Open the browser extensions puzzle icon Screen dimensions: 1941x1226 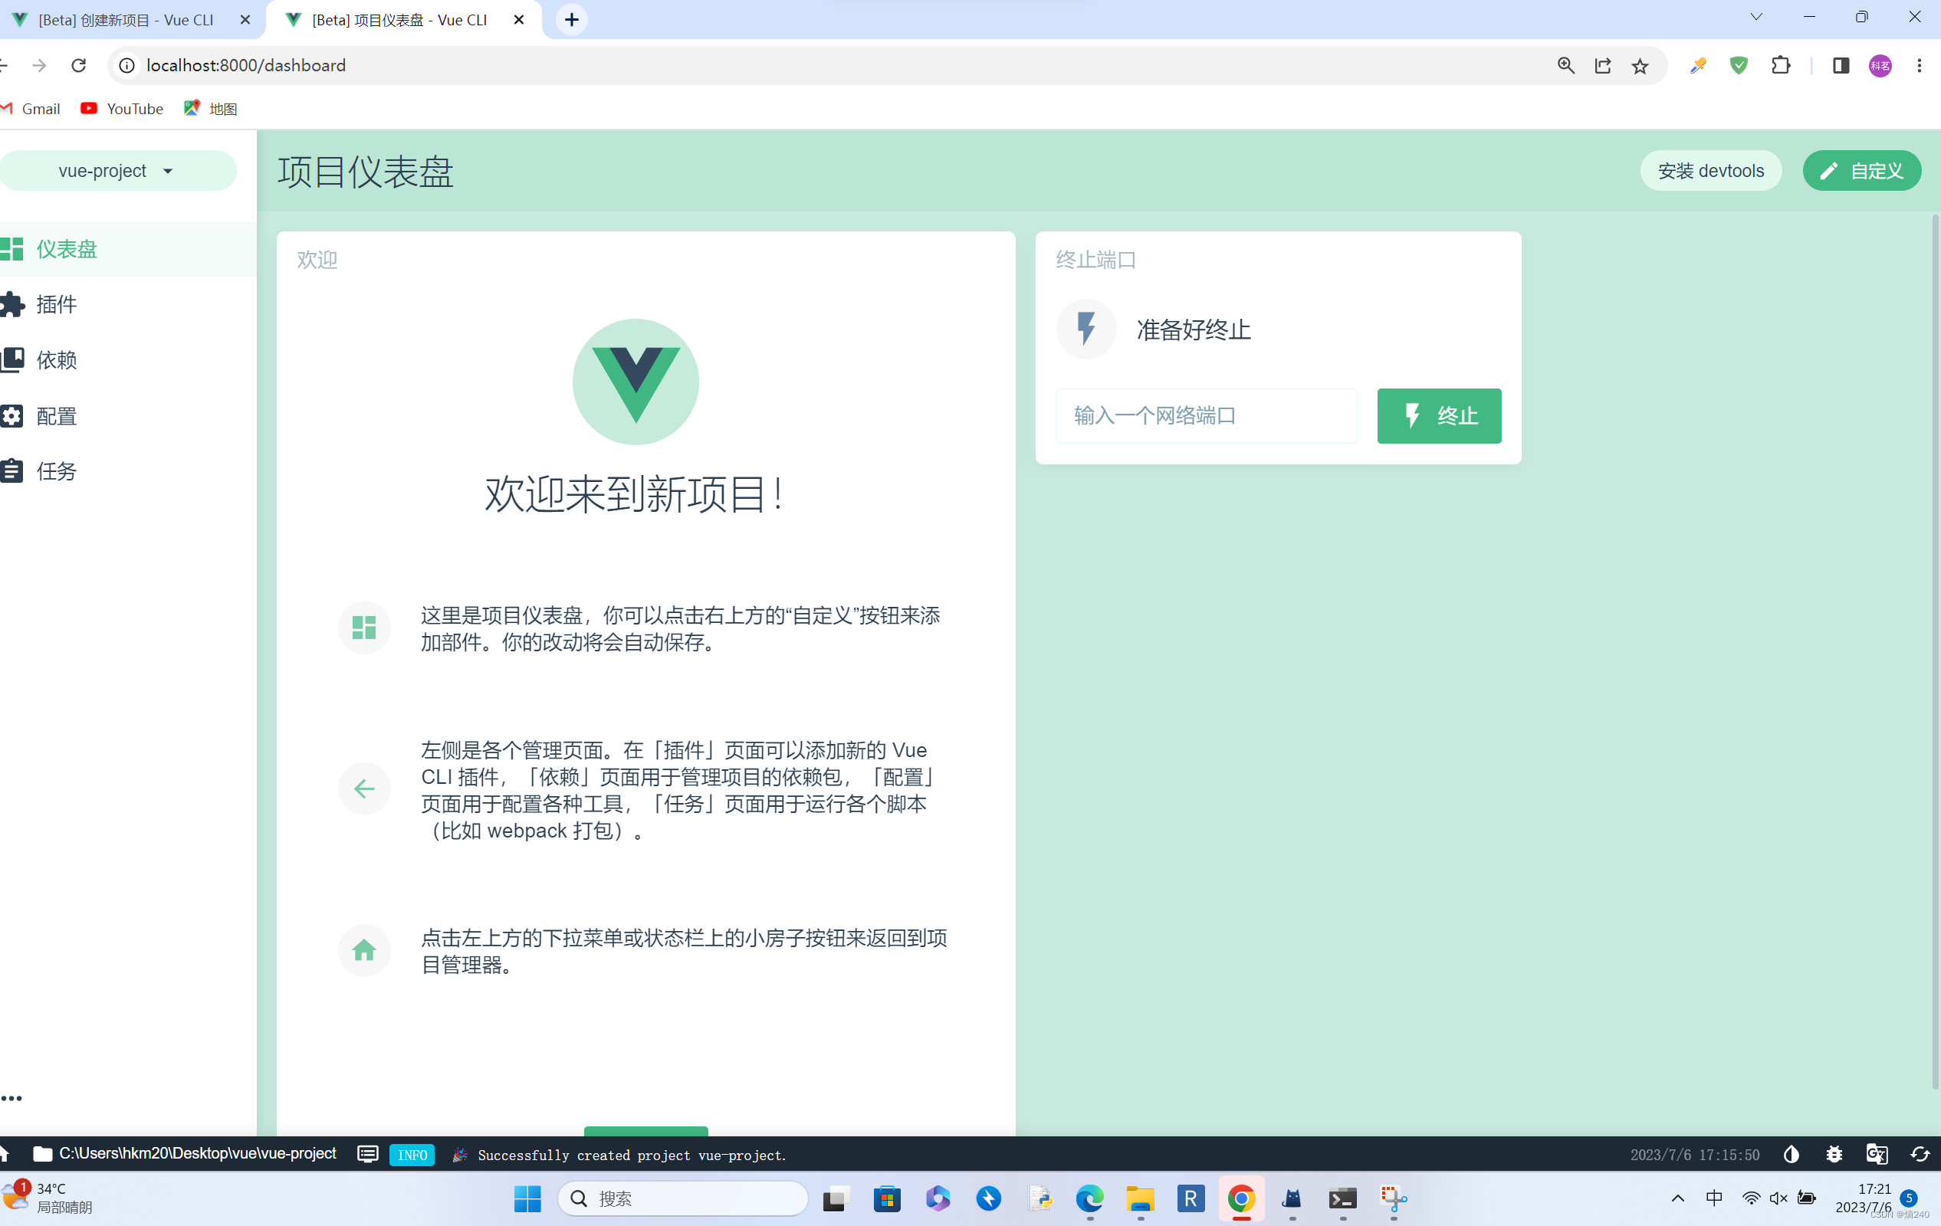[1781, 65]
